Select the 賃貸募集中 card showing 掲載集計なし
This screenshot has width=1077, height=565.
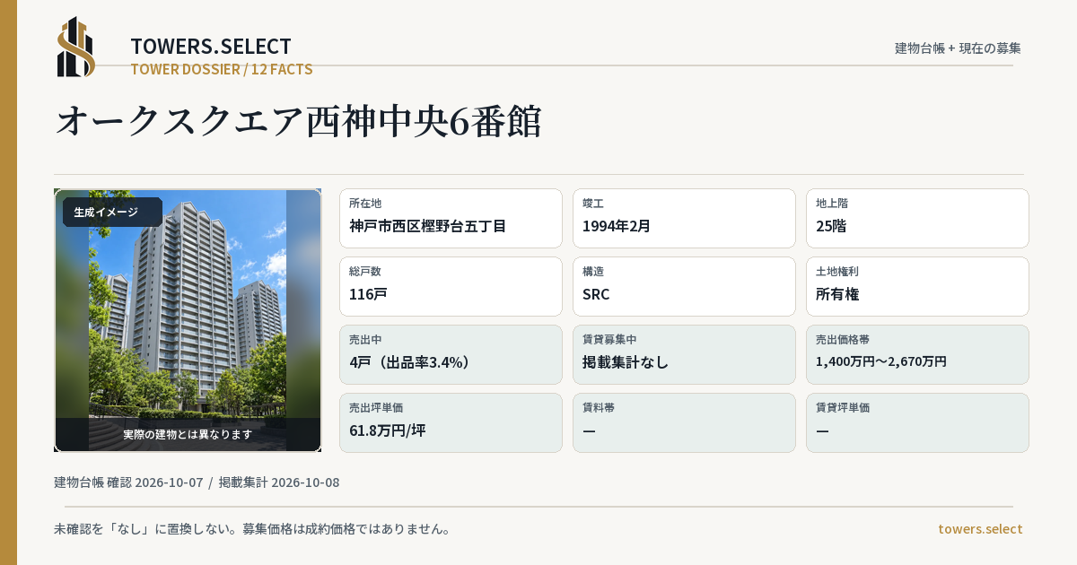pos(684,354)
